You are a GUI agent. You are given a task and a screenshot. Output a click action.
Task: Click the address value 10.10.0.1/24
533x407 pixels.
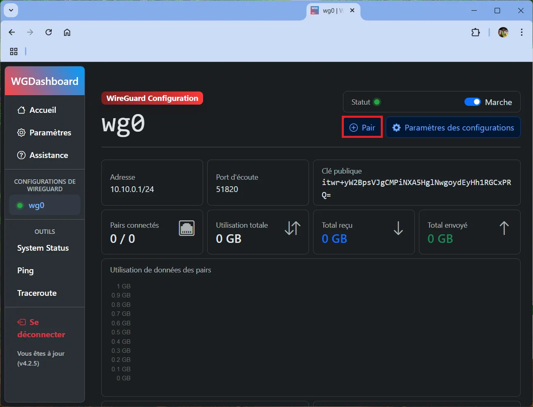[x=132, y=189]
